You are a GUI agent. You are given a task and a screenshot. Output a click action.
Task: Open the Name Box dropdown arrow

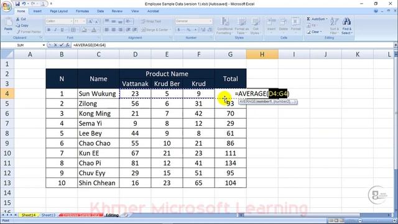tap(44, 45)
